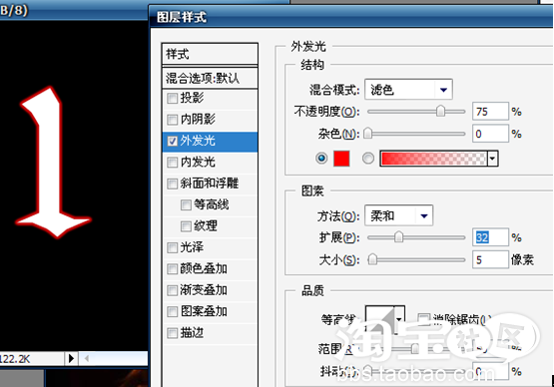Click the 不透明度 opacity slider handle
Image resolution: width=554 pixels, height=387 pixels.
point(440,111)
